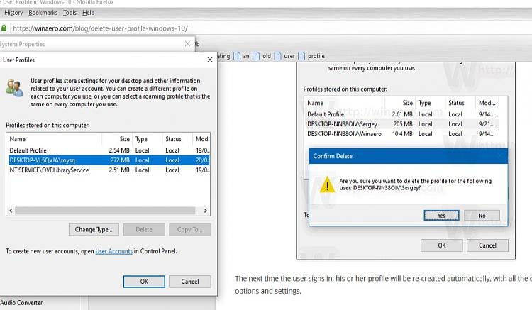Screen dimensions: 532x310
Task: Click the 2.54 MB size cell
Action: [119, 150]
